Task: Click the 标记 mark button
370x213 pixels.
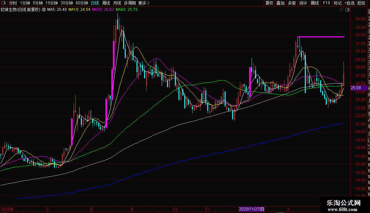Action: (338, 3)
